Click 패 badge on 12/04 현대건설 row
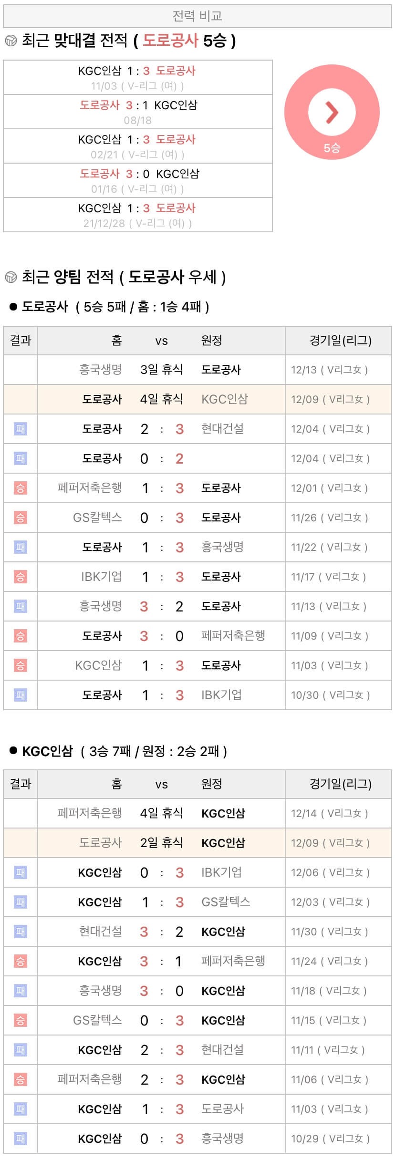 [x=21, y=429]
